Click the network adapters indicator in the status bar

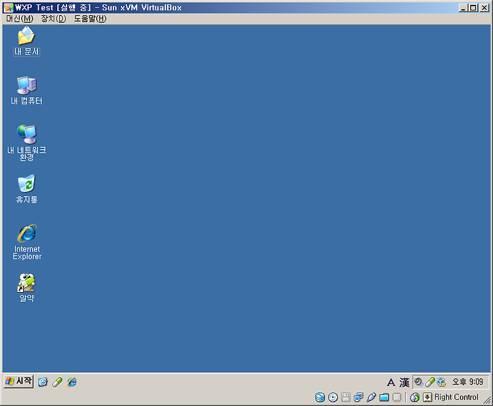pyautogui.click(x=358, y=397)
